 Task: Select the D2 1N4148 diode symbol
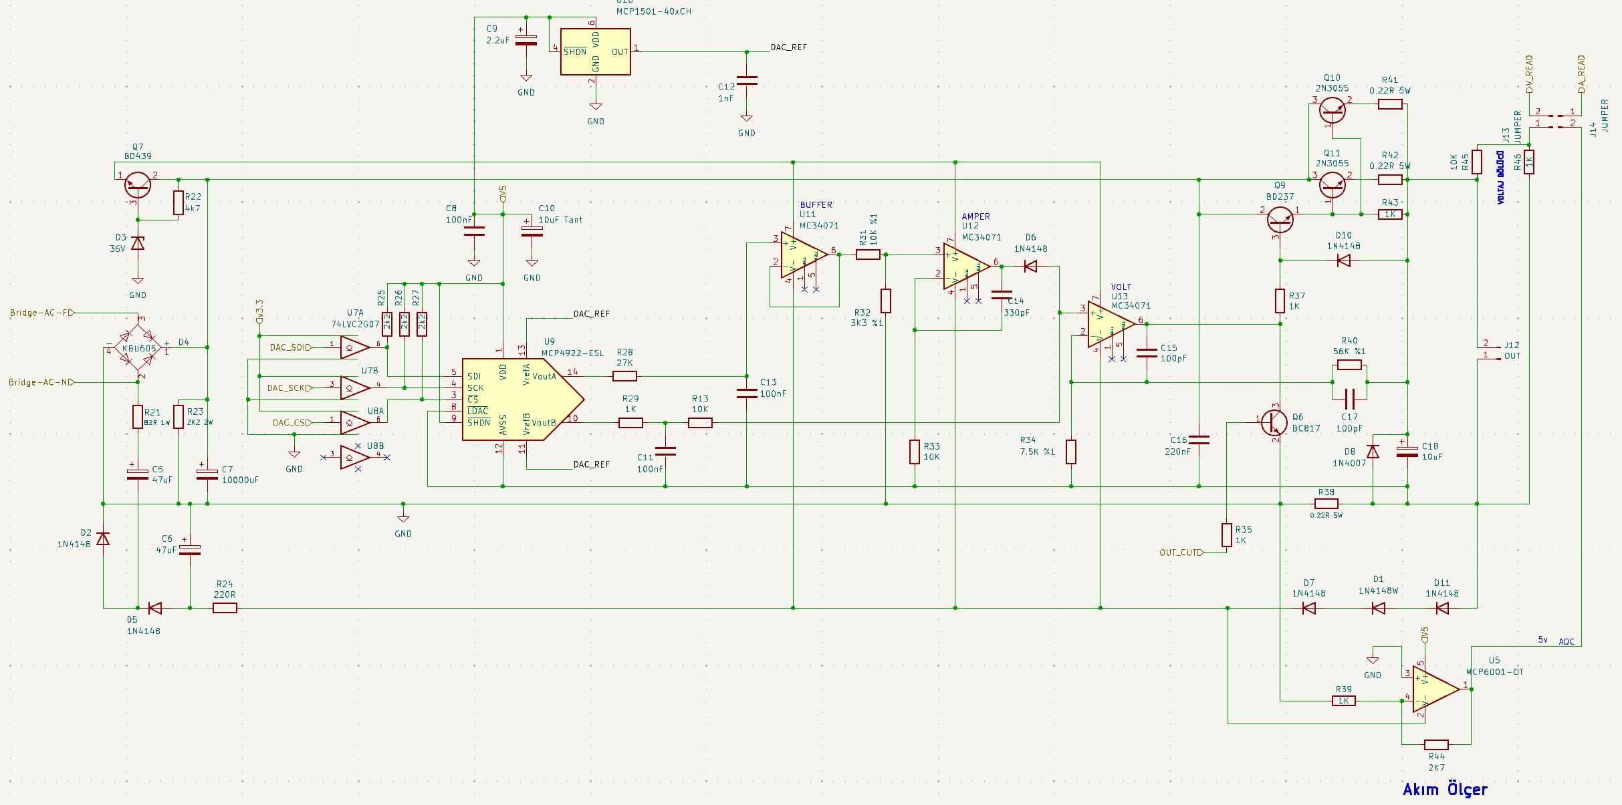[103, 538]
